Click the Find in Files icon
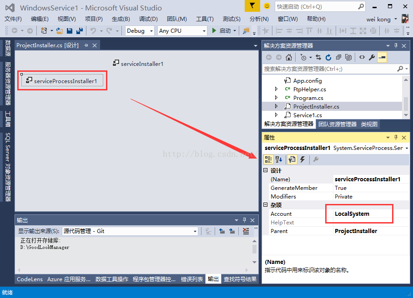This screenshot has width=413, height=298. coord(246,31)
